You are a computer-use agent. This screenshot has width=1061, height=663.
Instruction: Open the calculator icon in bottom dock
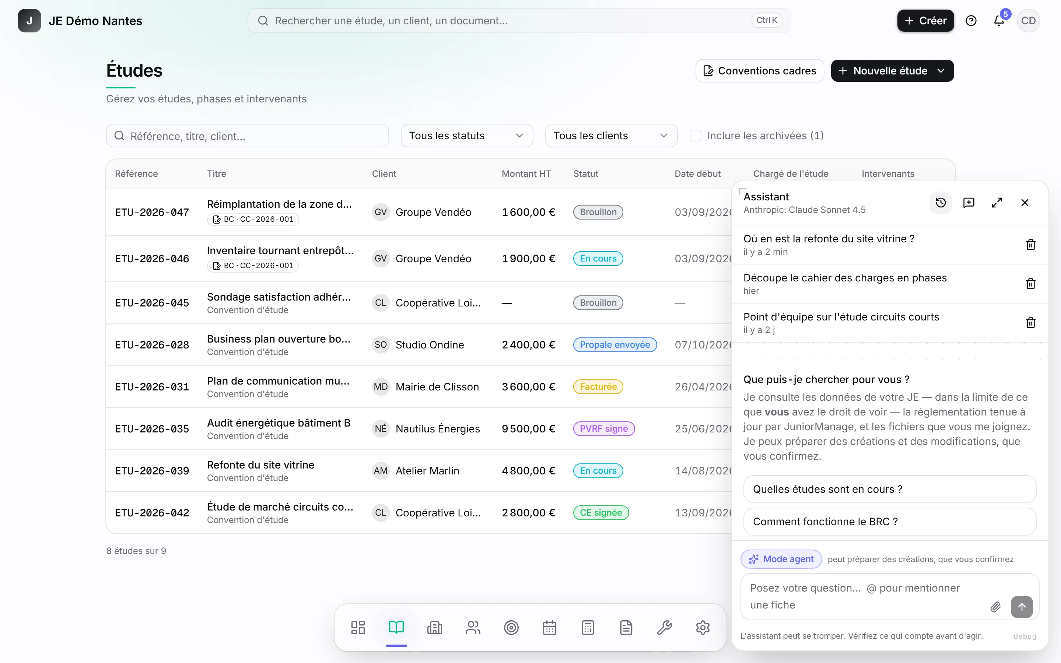tap(588, 628)
